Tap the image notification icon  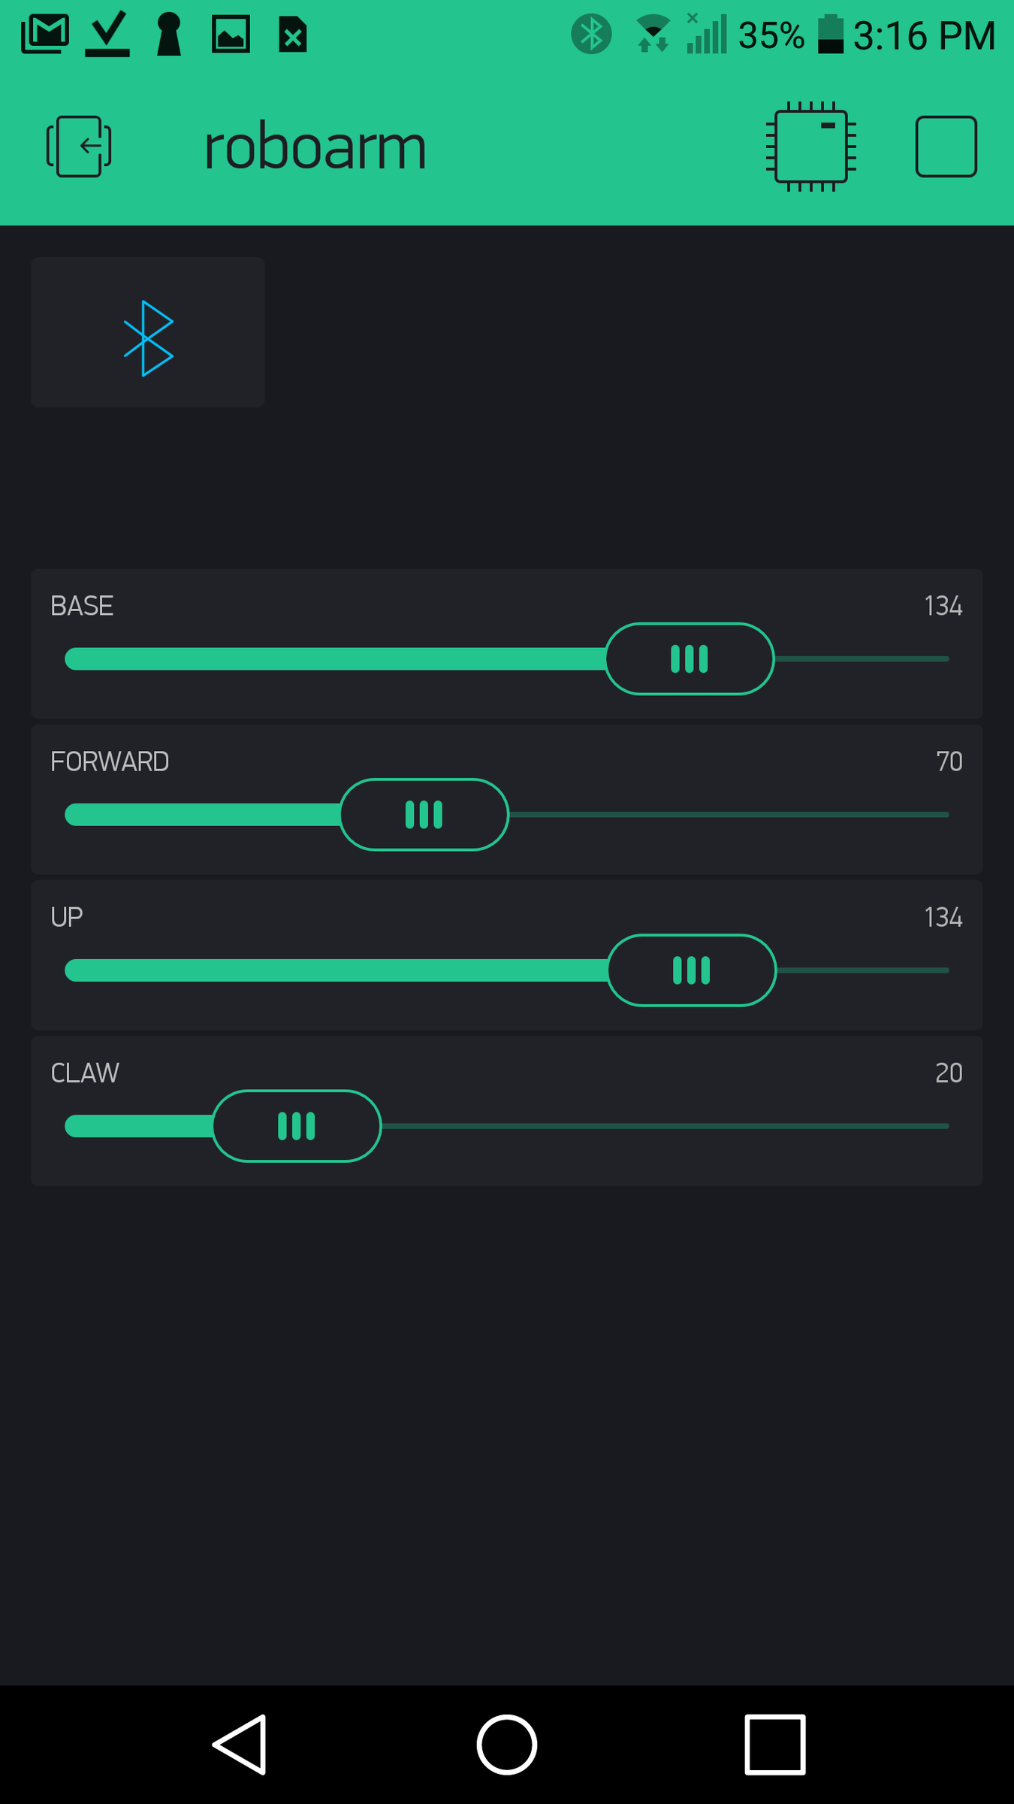point(231,35)
